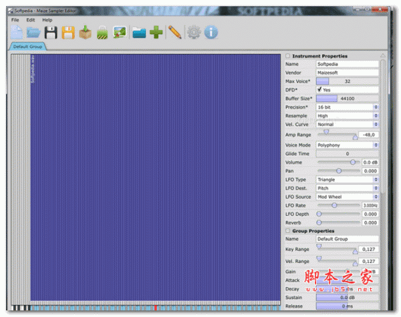
Task: Click the group Name field Default Group
Action: 348,239
